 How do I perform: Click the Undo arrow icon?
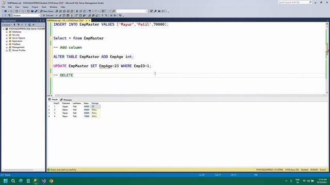(x=90, y=11)
